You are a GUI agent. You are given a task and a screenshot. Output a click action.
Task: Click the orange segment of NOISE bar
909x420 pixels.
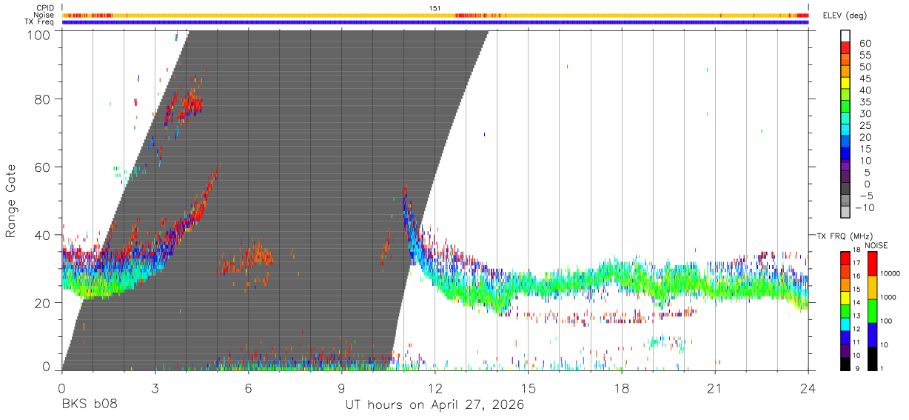coord(871,287)
